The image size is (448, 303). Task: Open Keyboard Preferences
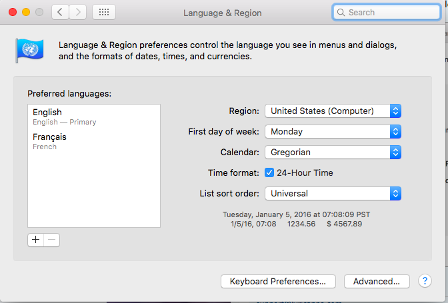click(x=277, y=281)
